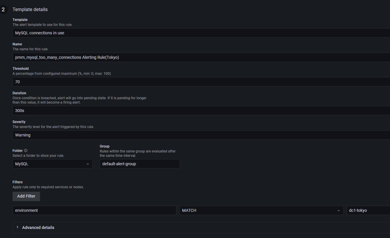Image resolution: width=390 pixels, height=238 pixels.
Task: Open the Template field showing MySQL connections in use
Action: pos(201,33)
